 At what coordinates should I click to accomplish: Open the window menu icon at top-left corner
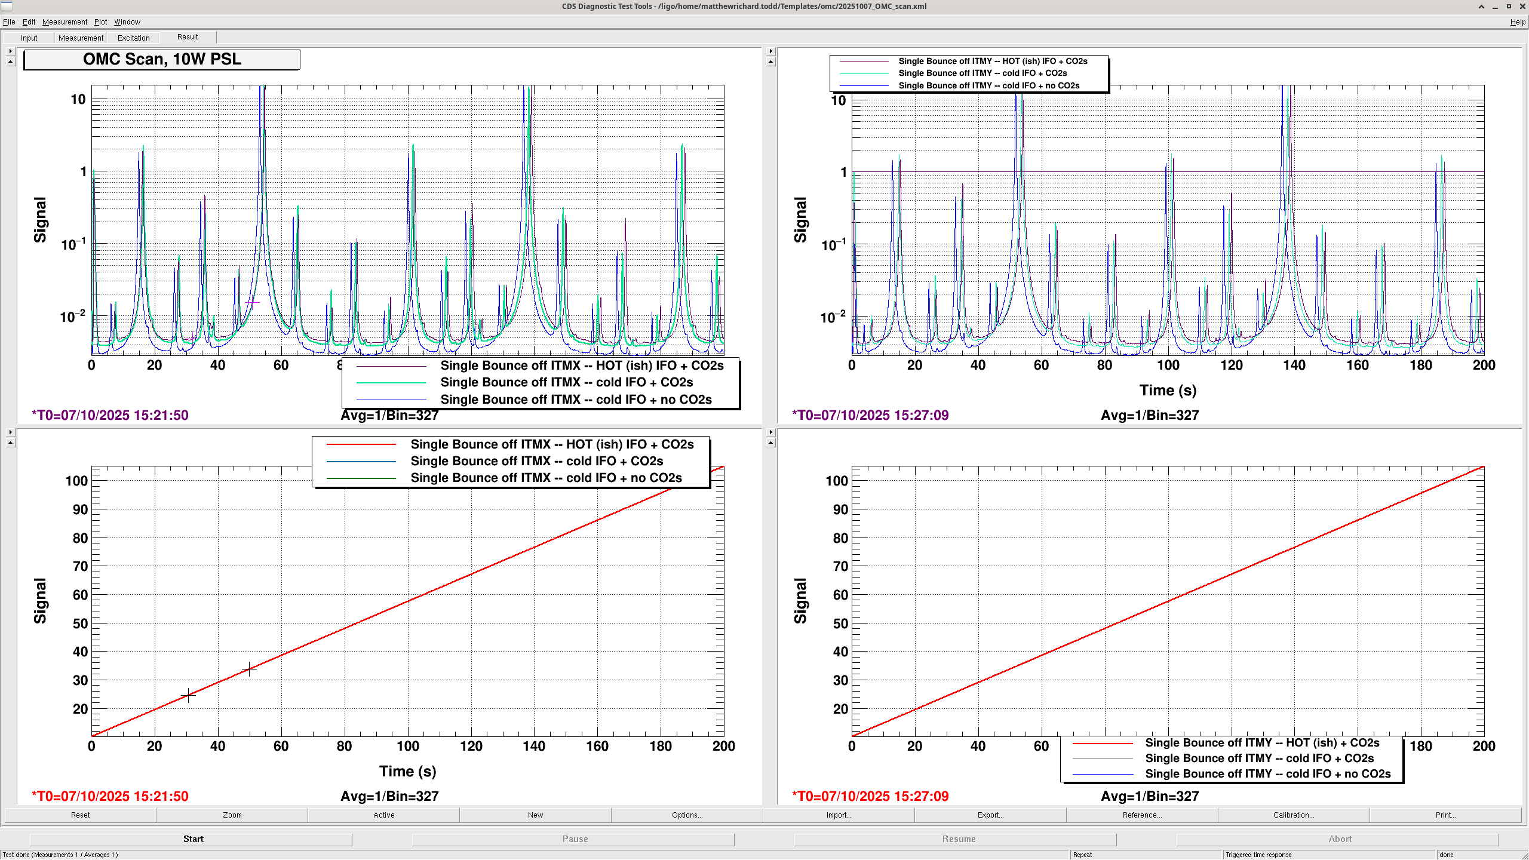click(7, 6)
